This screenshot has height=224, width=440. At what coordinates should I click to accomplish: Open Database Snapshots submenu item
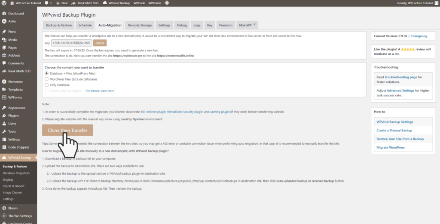[x=16, y=173]
